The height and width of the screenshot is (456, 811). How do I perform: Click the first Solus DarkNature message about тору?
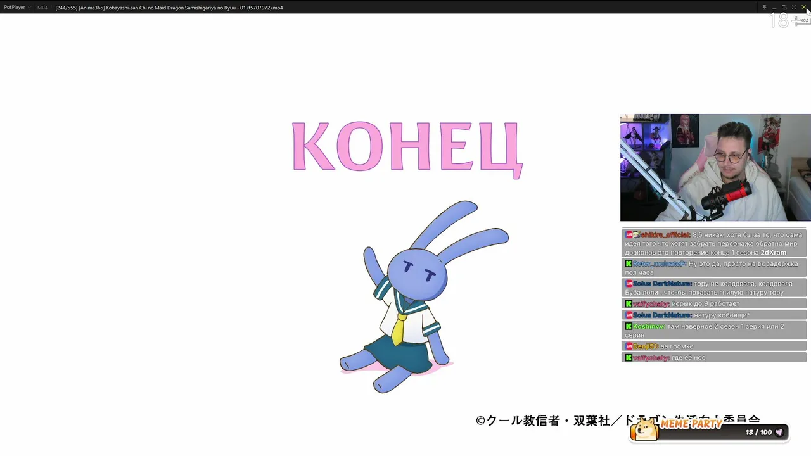714,288
